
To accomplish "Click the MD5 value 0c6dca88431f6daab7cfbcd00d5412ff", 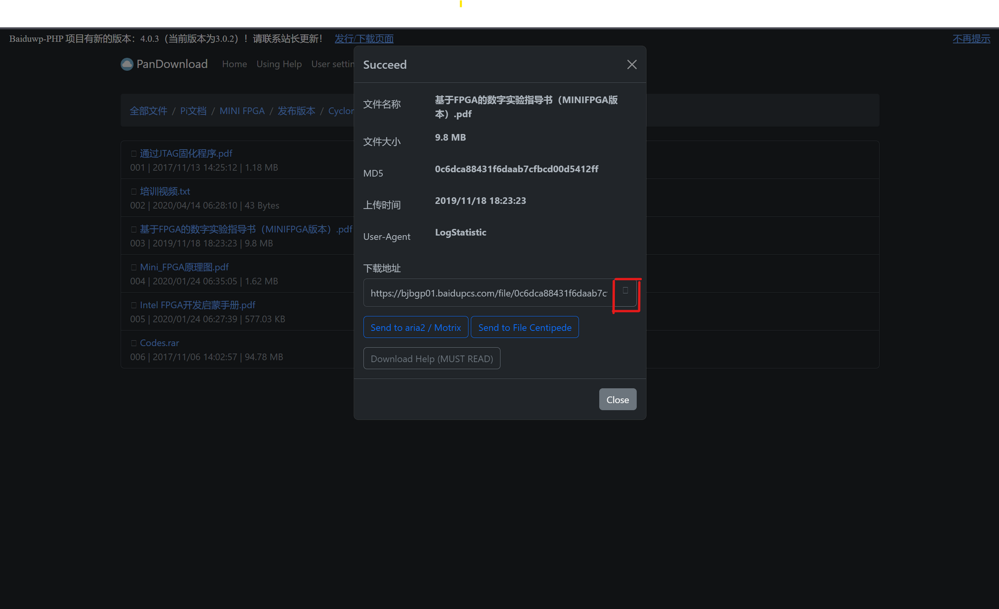I will (x=517, y=169).
